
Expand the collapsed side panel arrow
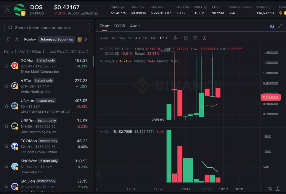(98, 174)
